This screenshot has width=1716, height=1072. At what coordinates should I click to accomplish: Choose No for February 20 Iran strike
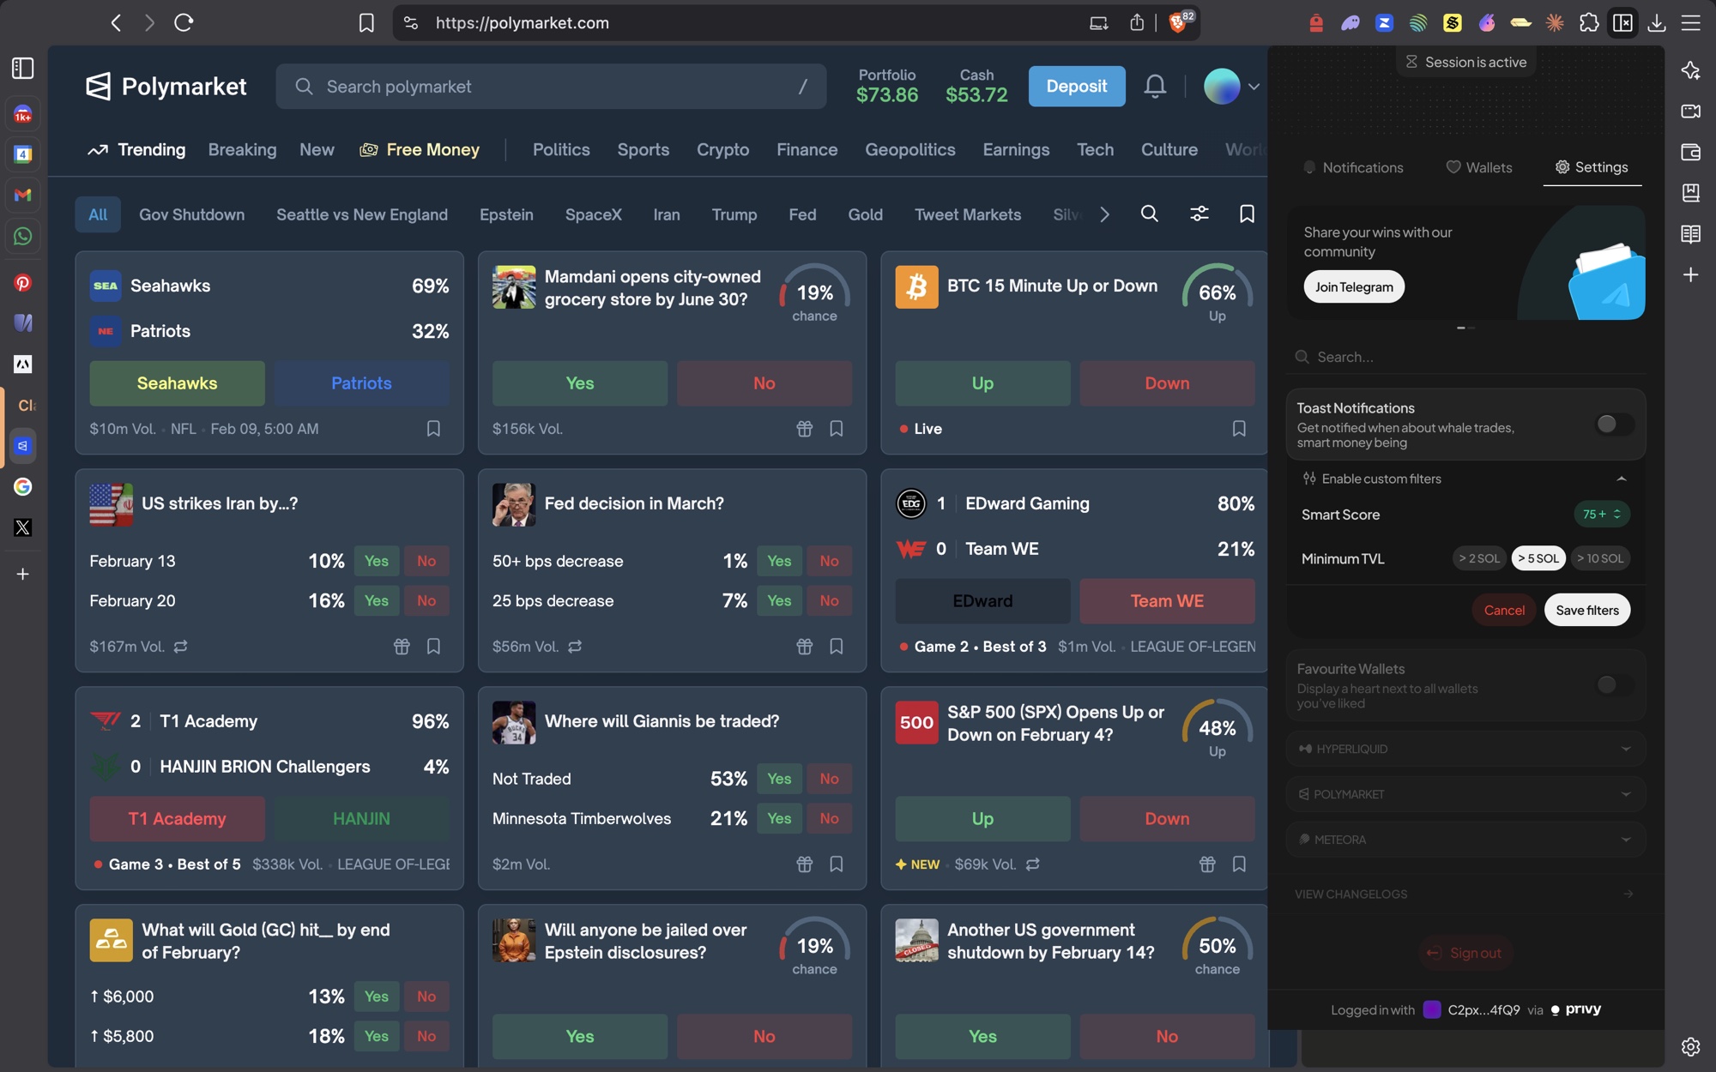[426, 600]
